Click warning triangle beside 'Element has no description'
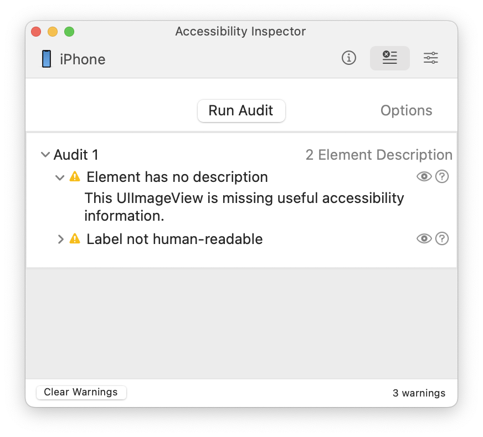 75,177
